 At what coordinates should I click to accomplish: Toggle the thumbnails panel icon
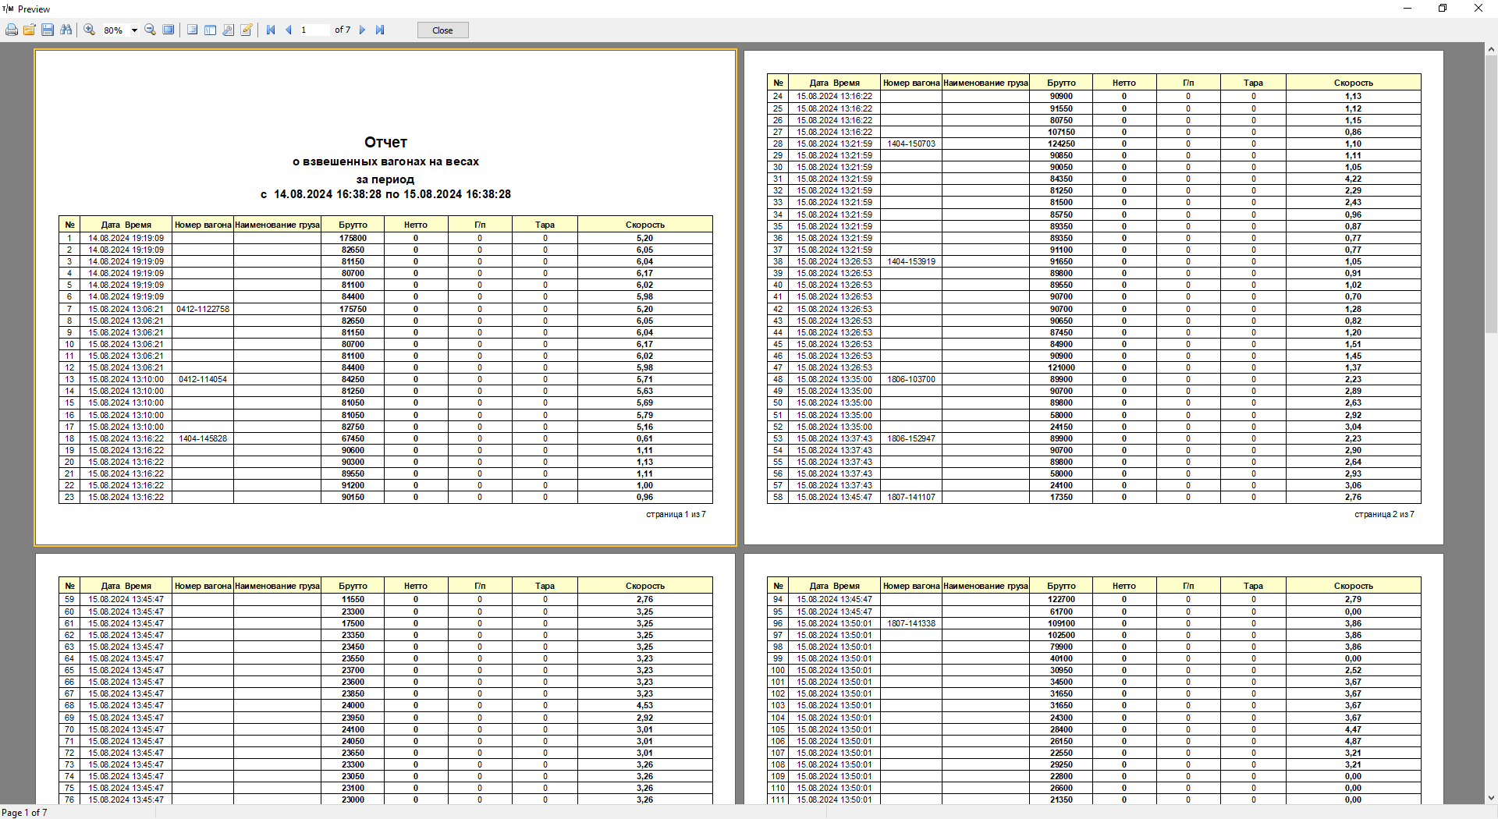[210, 30]
